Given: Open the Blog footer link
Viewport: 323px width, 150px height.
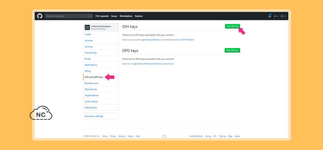Looking at the screenshot, I should [x=230, y=136].
